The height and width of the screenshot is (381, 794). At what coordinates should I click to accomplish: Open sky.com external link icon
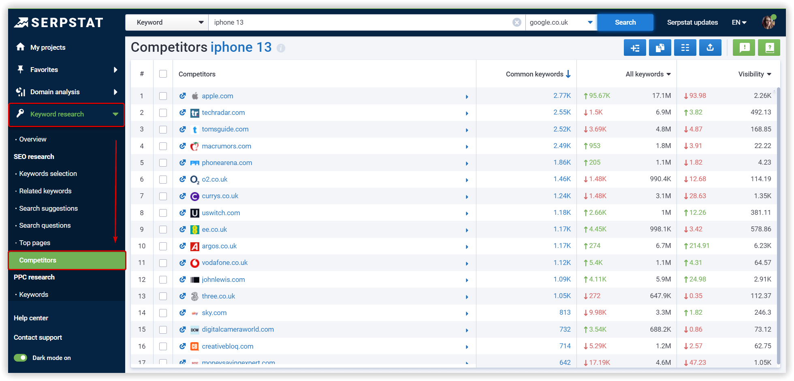coord(183,313)
